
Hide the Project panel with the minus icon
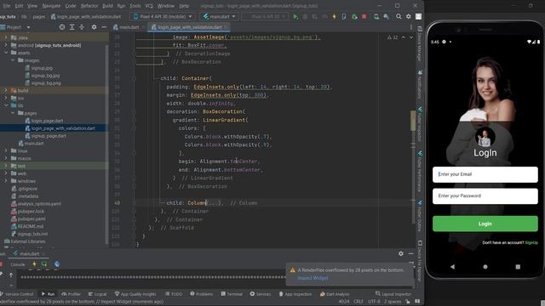pos(104,27)
